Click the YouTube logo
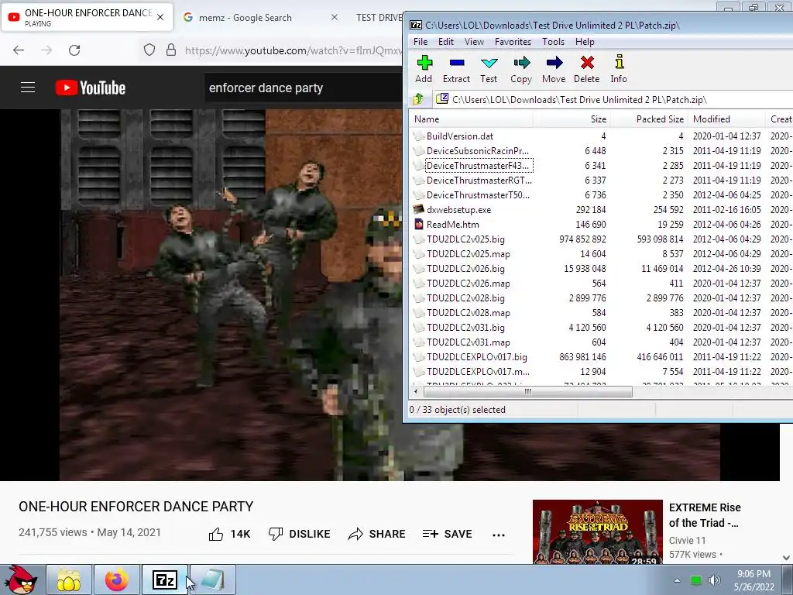 91,88
